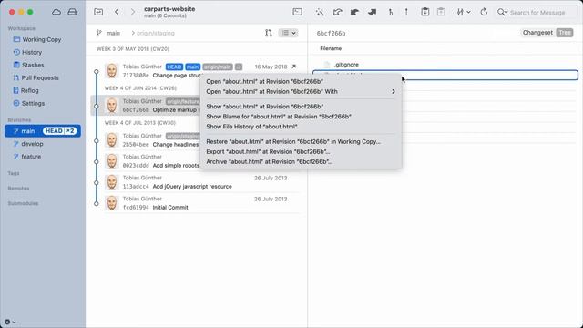
Task: Click the avatar of Initial Commit row
Action: [111, 203]
